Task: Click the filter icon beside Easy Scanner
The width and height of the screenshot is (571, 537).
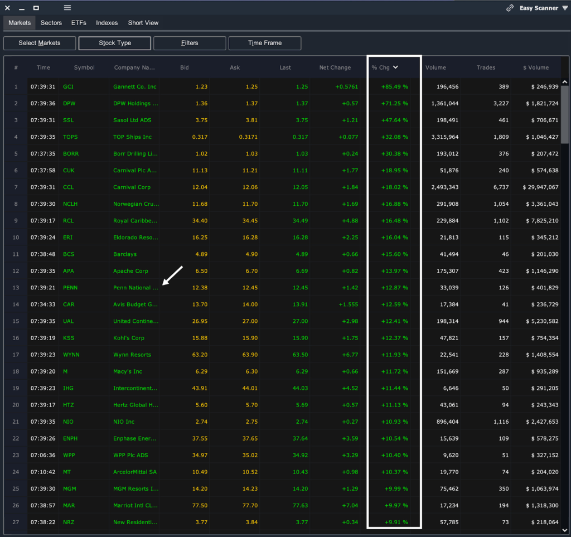Action: click(565, 8)
